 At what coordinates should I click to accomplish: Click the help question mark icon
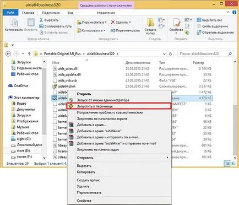pos(235,12)
